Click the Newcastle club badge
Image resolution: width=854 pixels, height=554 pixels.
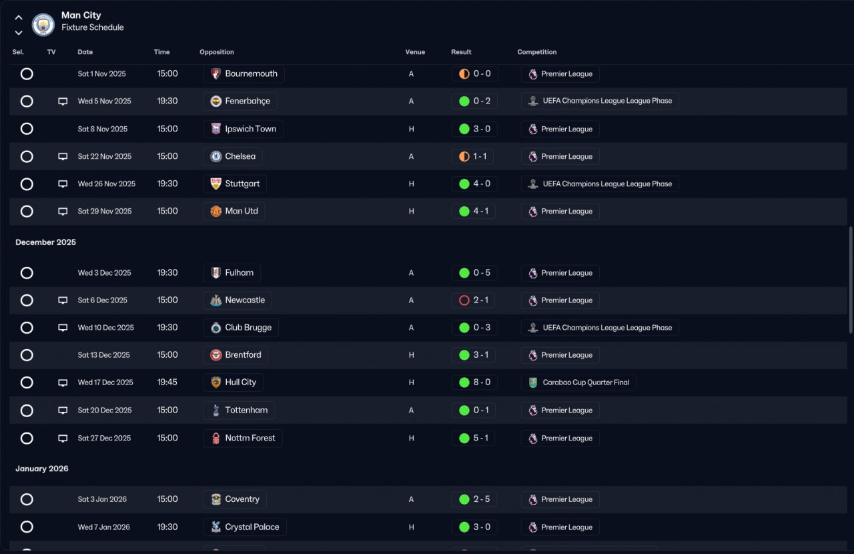click(216, 300)
